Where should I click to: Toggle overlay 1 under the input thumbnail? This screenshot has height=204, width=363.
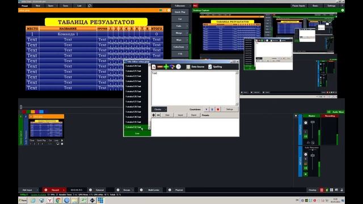tap(31, 144)
